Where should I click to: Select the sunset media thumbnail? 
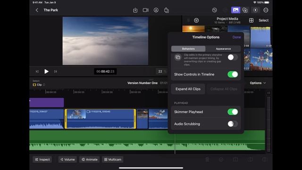[x=193, y=29]
